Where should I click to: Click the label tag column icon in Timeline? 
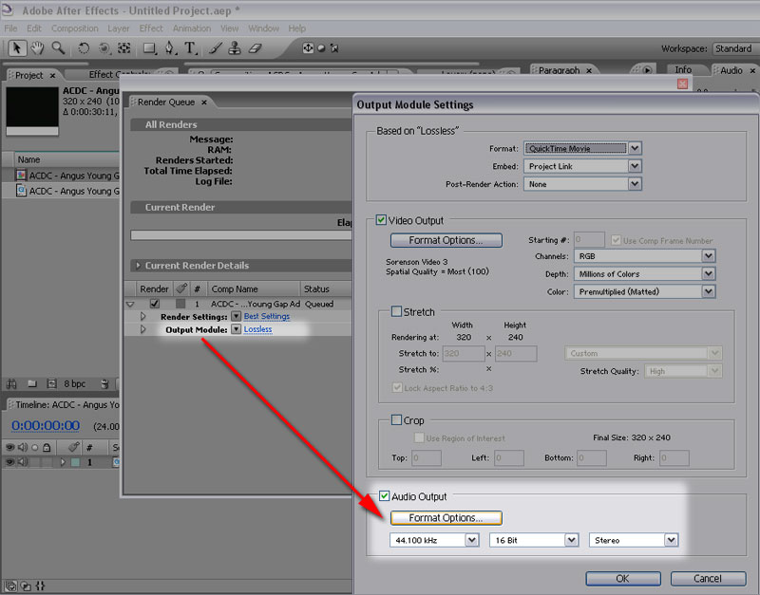pos(74,447)
